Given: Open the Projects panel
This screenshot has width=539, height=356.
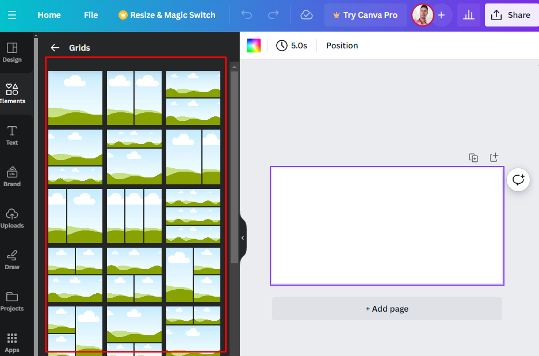Looking at the screenshot, I should 12,301.
